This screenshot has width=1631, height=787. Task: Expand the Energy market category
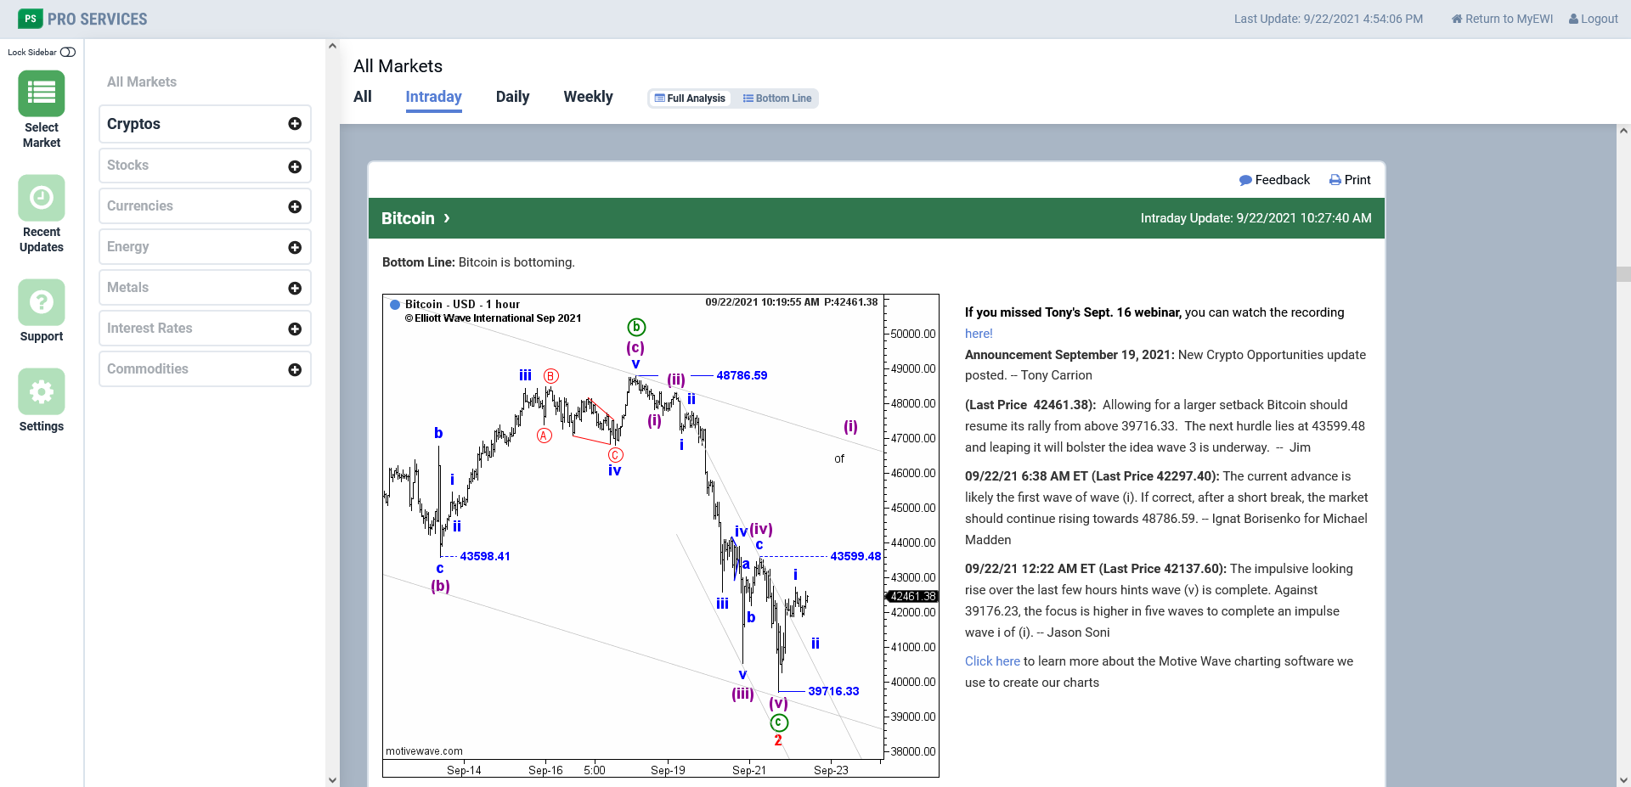tap(205, 247)
